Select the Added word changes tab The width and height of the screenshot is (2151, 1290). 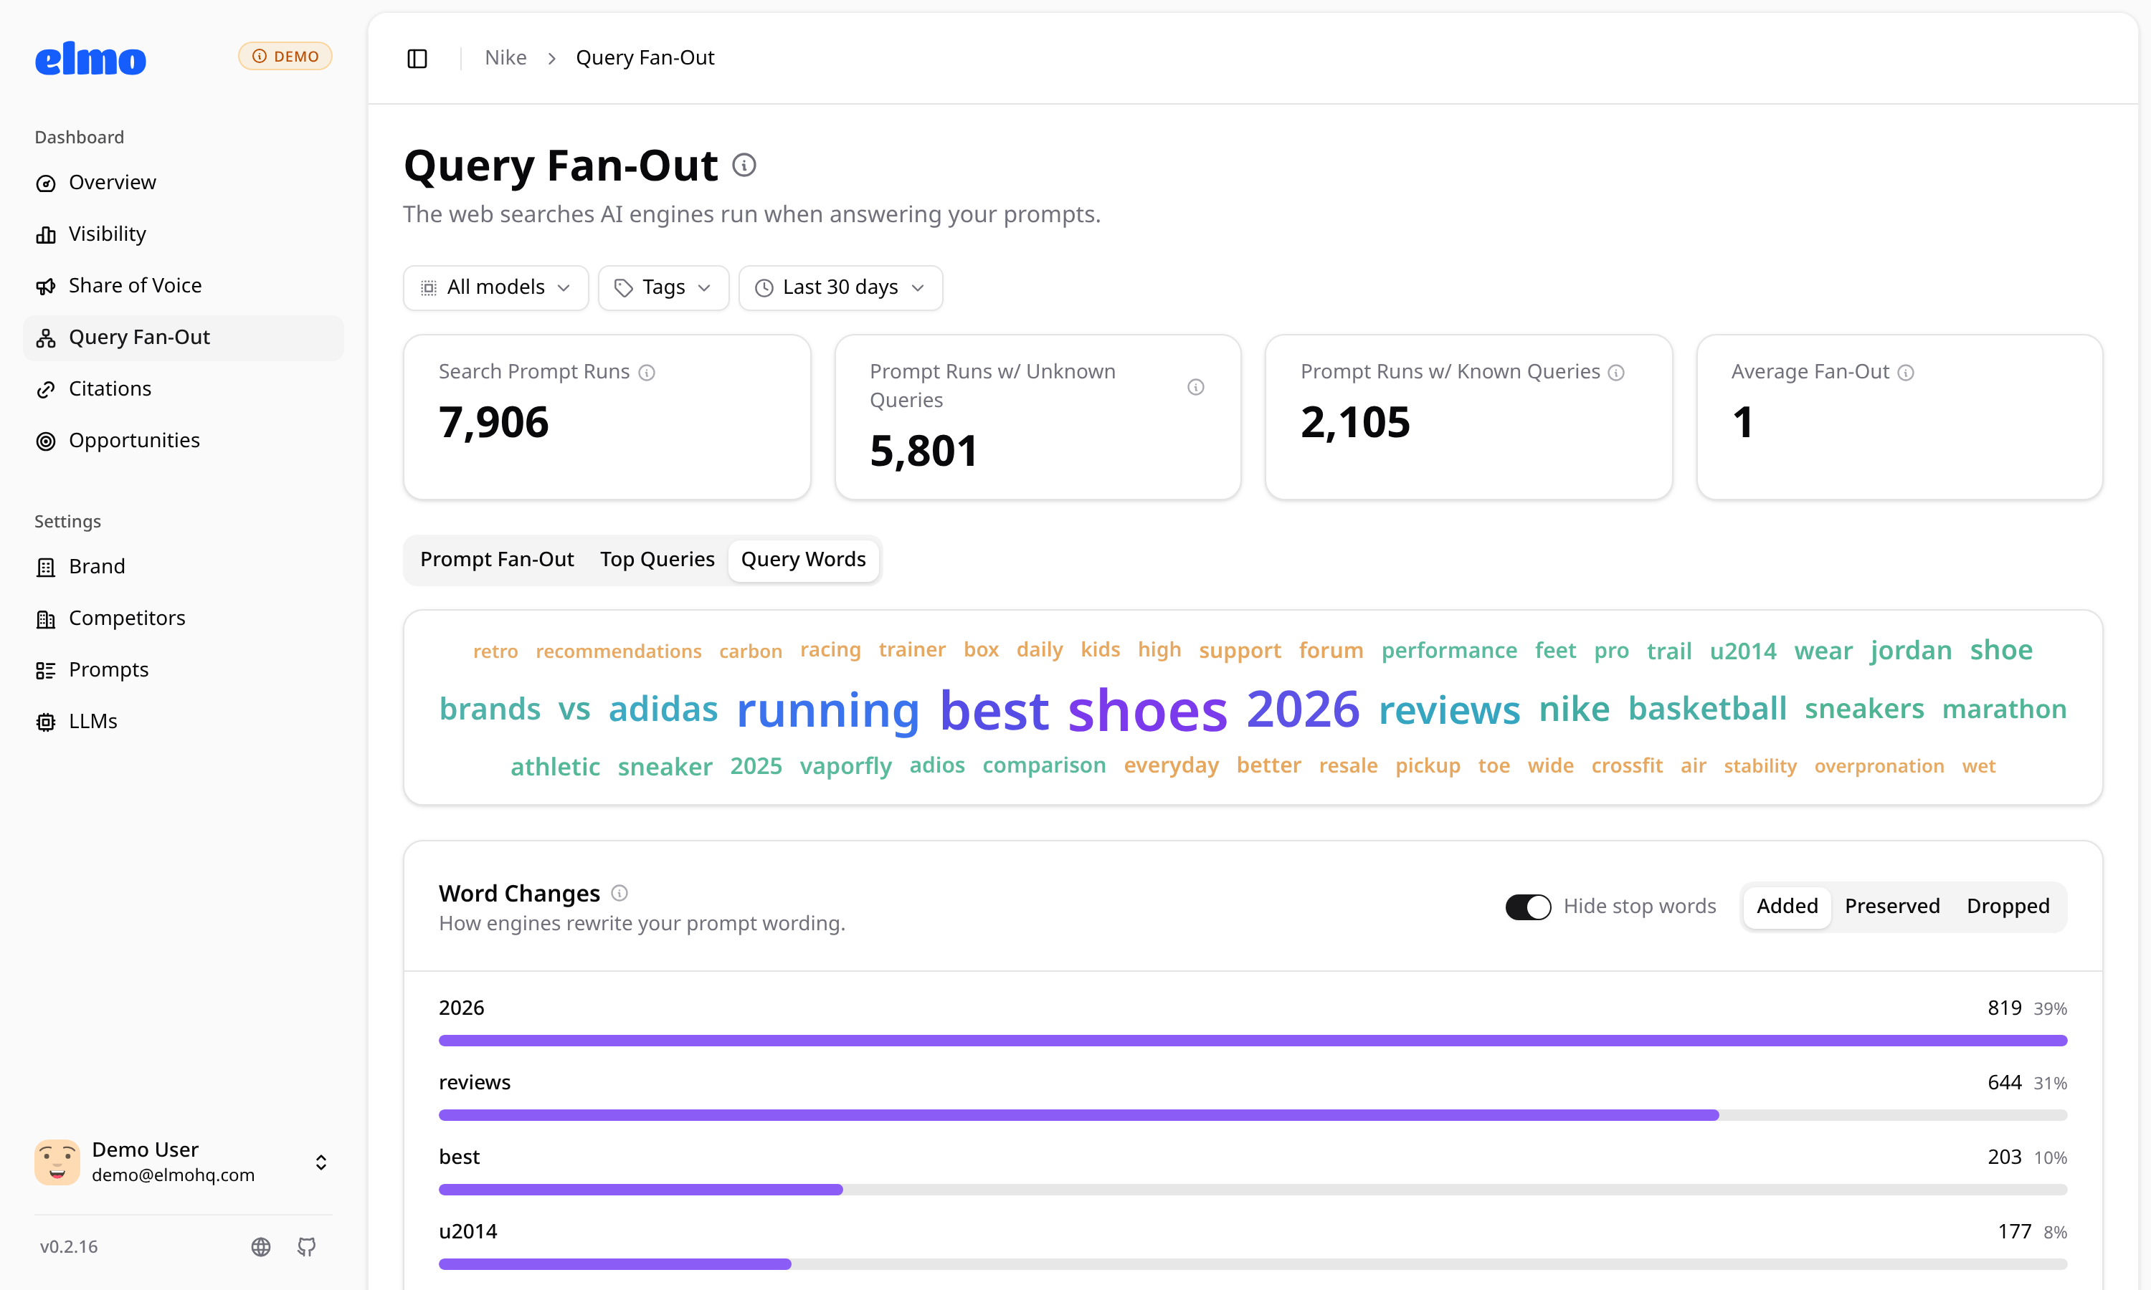point(1787,907)
